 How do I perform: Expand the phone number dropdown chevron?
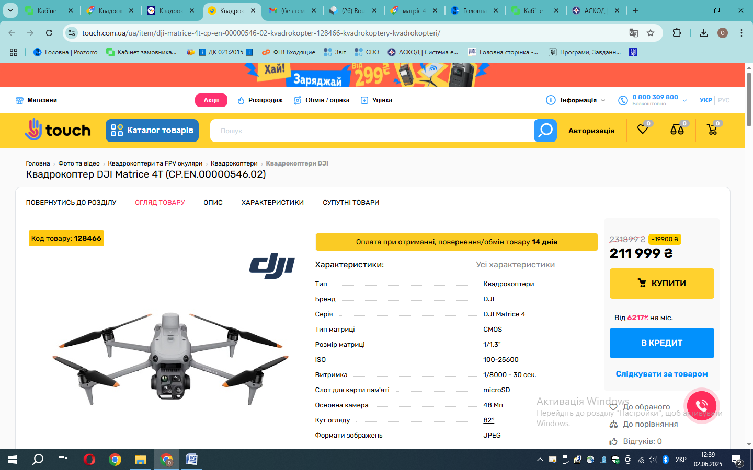685,100
